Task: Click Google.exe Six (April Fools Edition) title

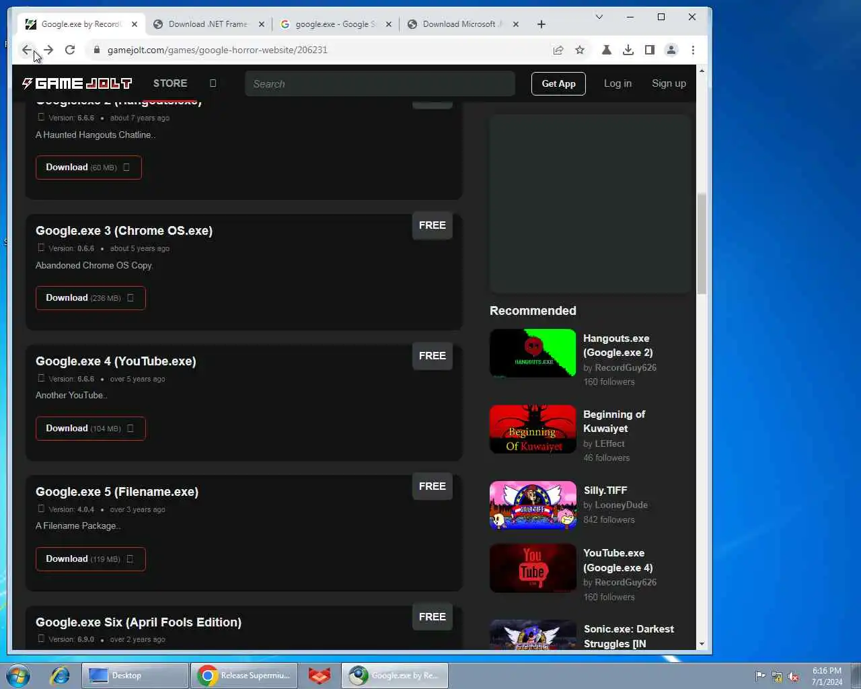Action: (x=139, y=622)
